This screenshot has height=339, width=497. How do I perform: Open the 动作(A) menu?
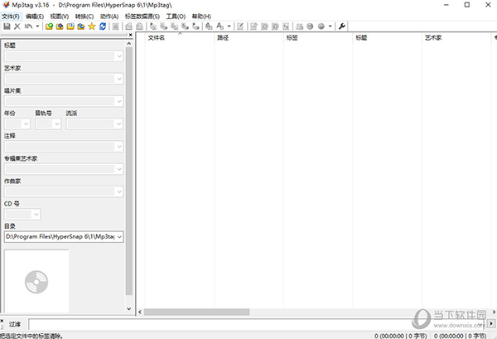click(x=109, y=17)
